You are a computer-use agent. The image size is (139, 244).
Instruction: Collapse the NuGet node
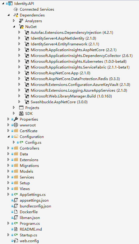click(14, 27)
